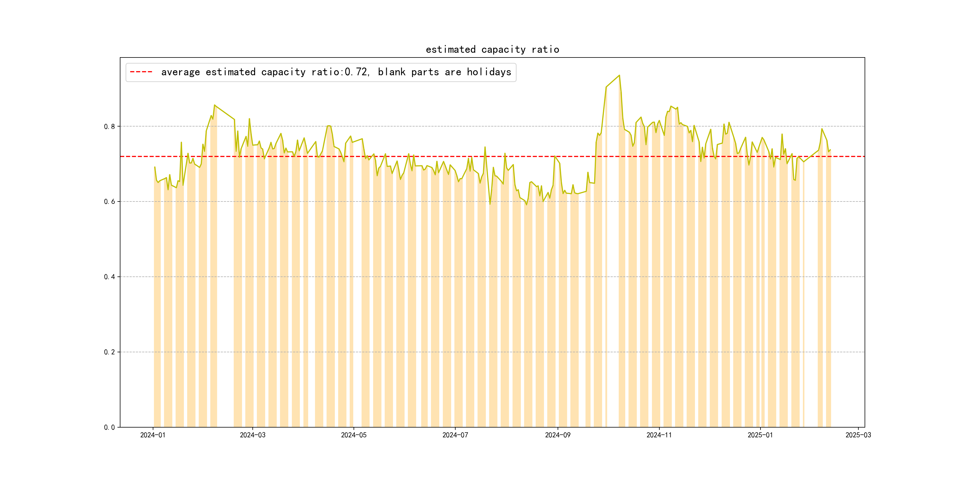Click the 0.2 y-axis tick label
Viewport: 961px width, 480px height.
(109, 352)
